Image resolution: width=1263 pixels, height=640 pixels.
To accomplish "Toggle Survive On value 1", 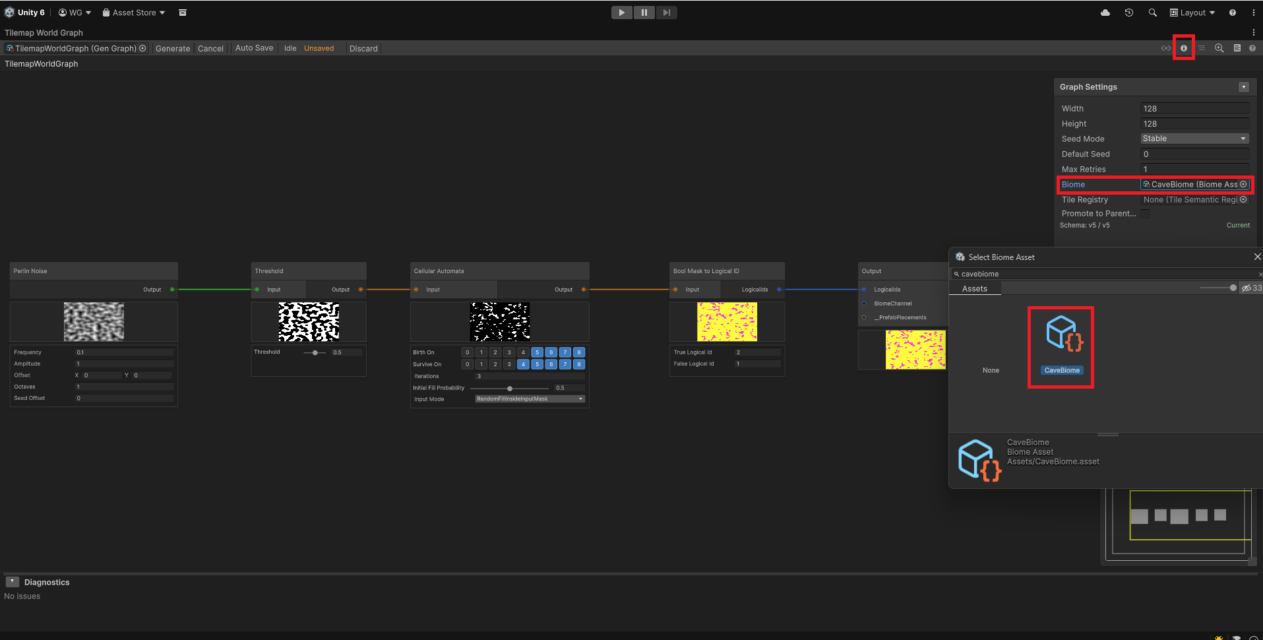I will (x=481, y=364).
